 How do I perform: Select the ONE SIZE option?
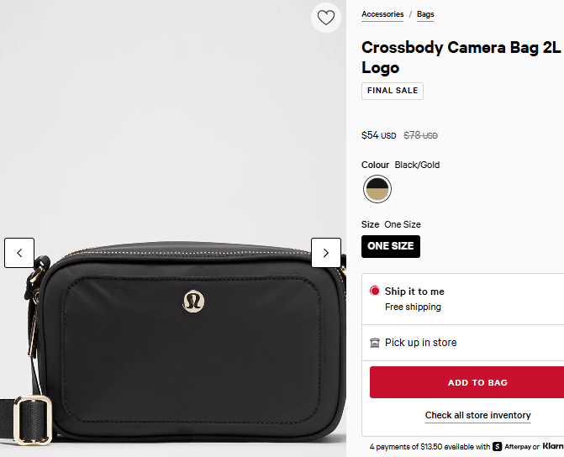[391, 246]
